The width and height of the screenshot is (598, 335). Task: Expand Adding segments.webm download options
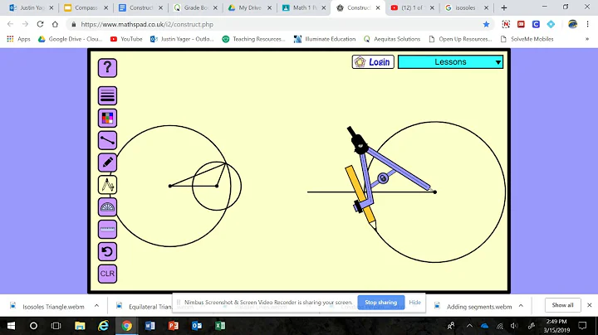pyautogui.click(x=521, y=306)
